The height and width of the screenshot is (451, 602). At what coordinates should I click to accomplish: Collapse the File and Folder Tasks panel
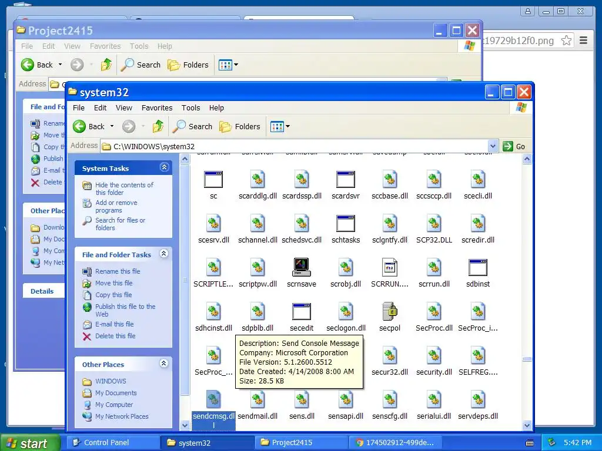164,254
